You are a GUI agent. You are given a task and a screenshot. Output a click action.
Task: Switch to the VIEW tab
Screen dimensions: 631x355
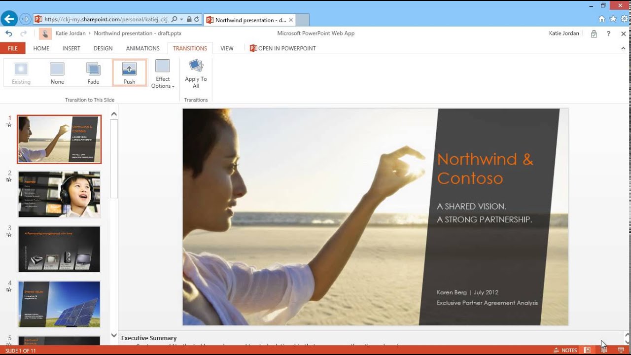pos(227,48)
